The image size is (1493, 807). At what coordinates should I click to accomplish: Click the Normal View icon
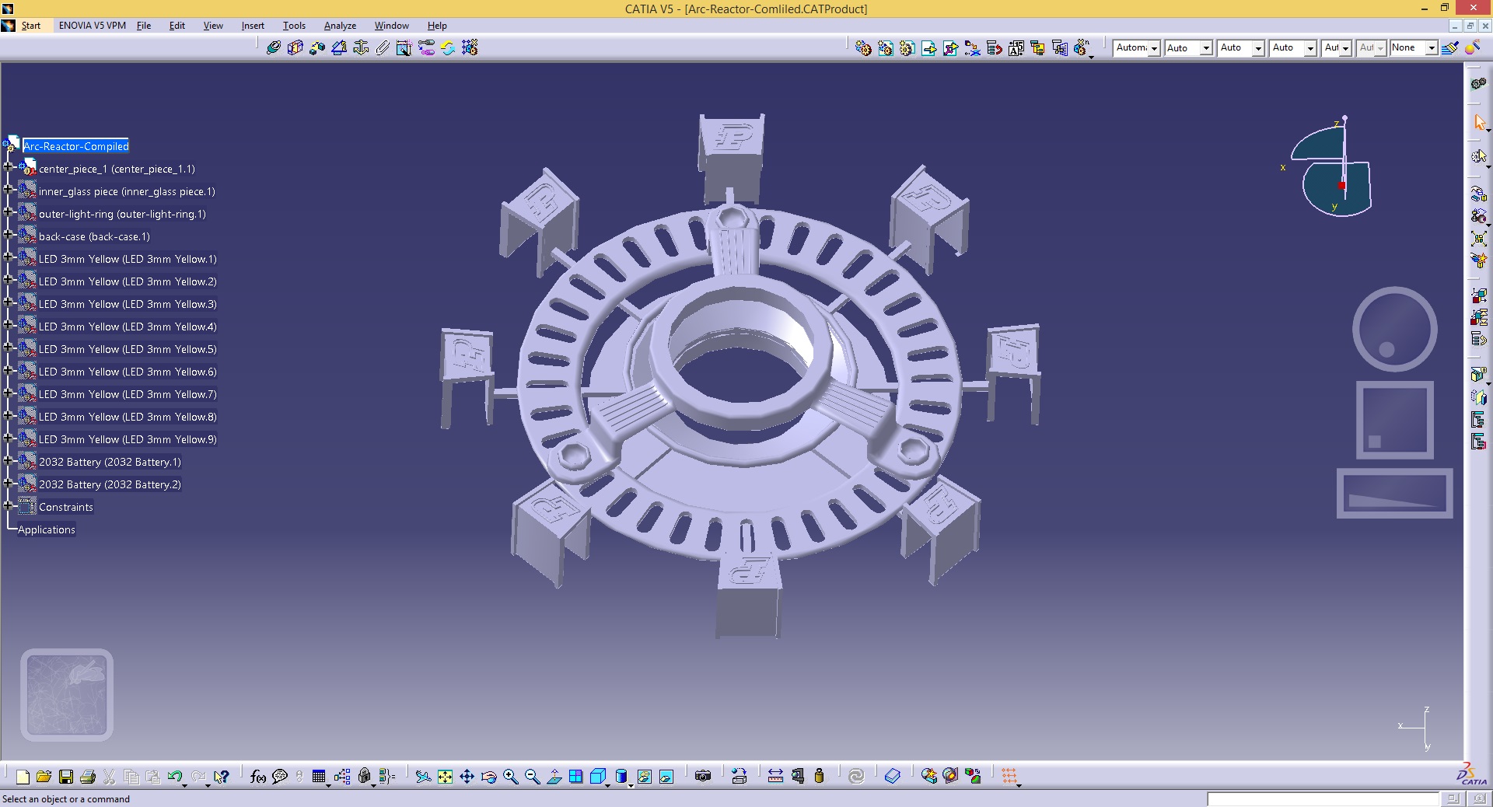pos(554,776)
